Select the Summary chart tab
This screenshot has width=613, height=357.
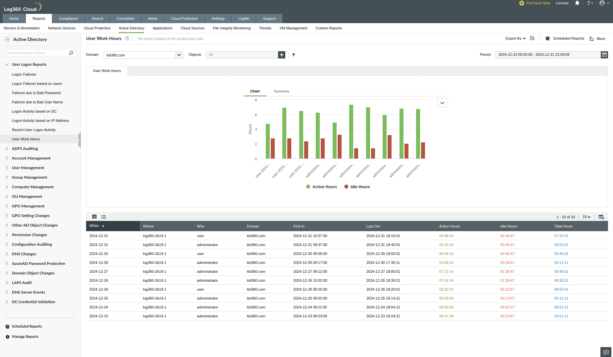pos(281,91)
